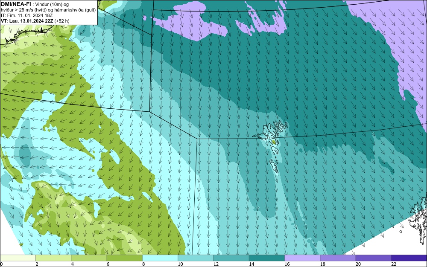Click the 4–6 m/s green legend swatch

tap(89, 258)
